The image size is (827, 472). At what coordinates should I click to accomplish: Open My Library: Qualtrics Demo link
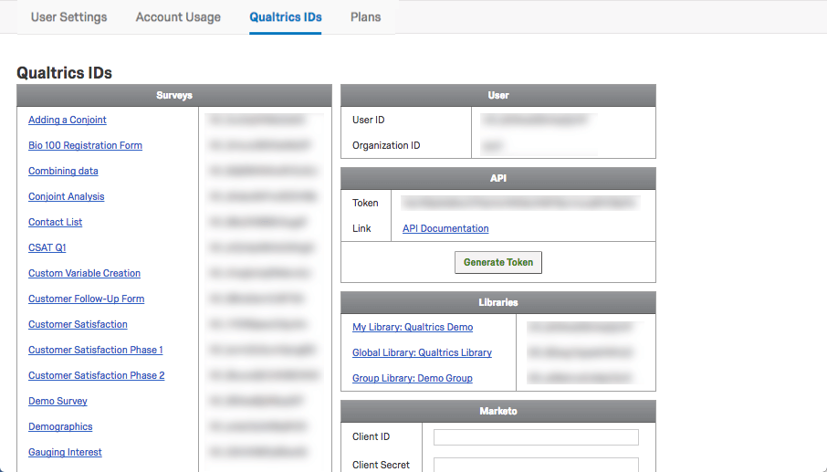point(413,327)
